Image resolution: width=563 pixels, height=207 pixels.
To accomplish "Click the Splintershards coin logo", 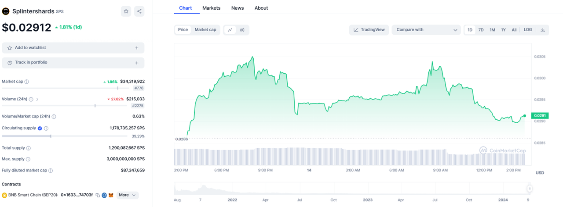I will pos(6,11).
